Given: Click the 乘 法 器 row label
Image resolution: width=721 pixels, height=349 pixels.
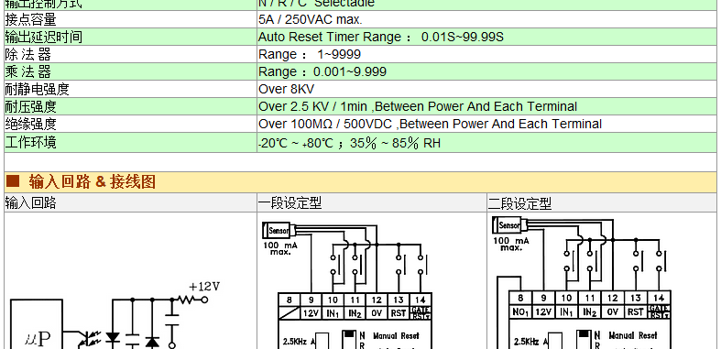Looking at the screenshot, I should pos(27,71).
